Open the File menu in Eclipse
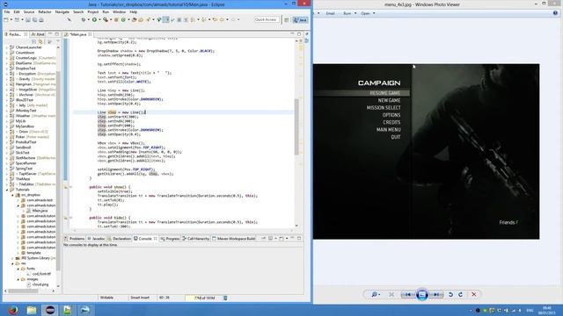Viewport: 563px width, 316px height. [x=7, y=11]
